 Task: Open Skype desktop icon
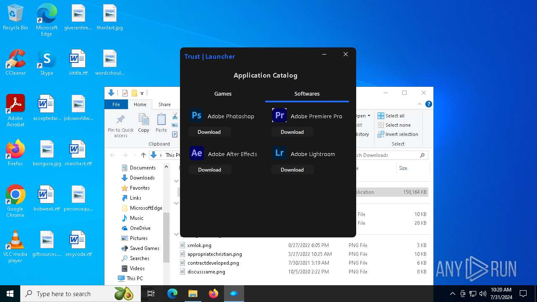[x=47, y=63]
